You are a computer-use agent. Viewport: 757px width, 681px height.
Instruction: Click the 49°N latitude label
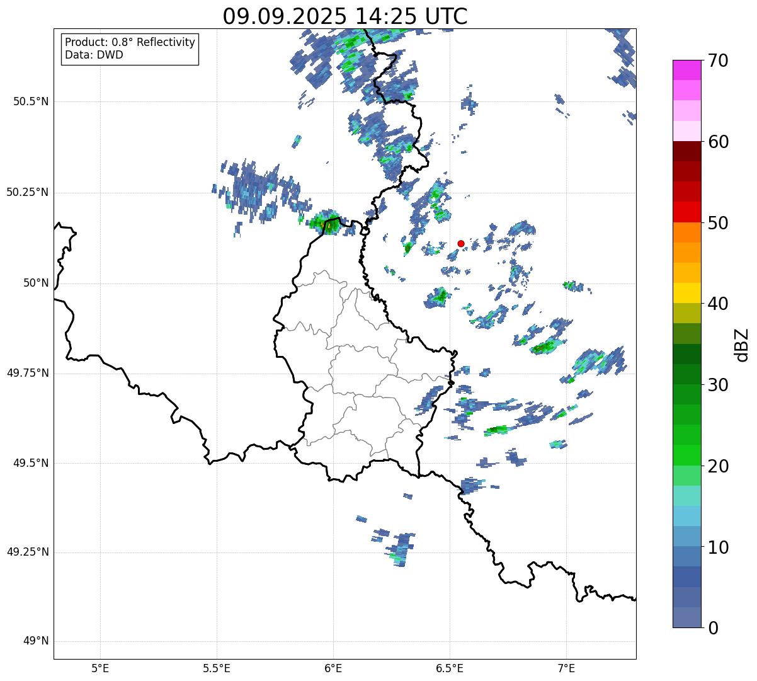point(36,641)
